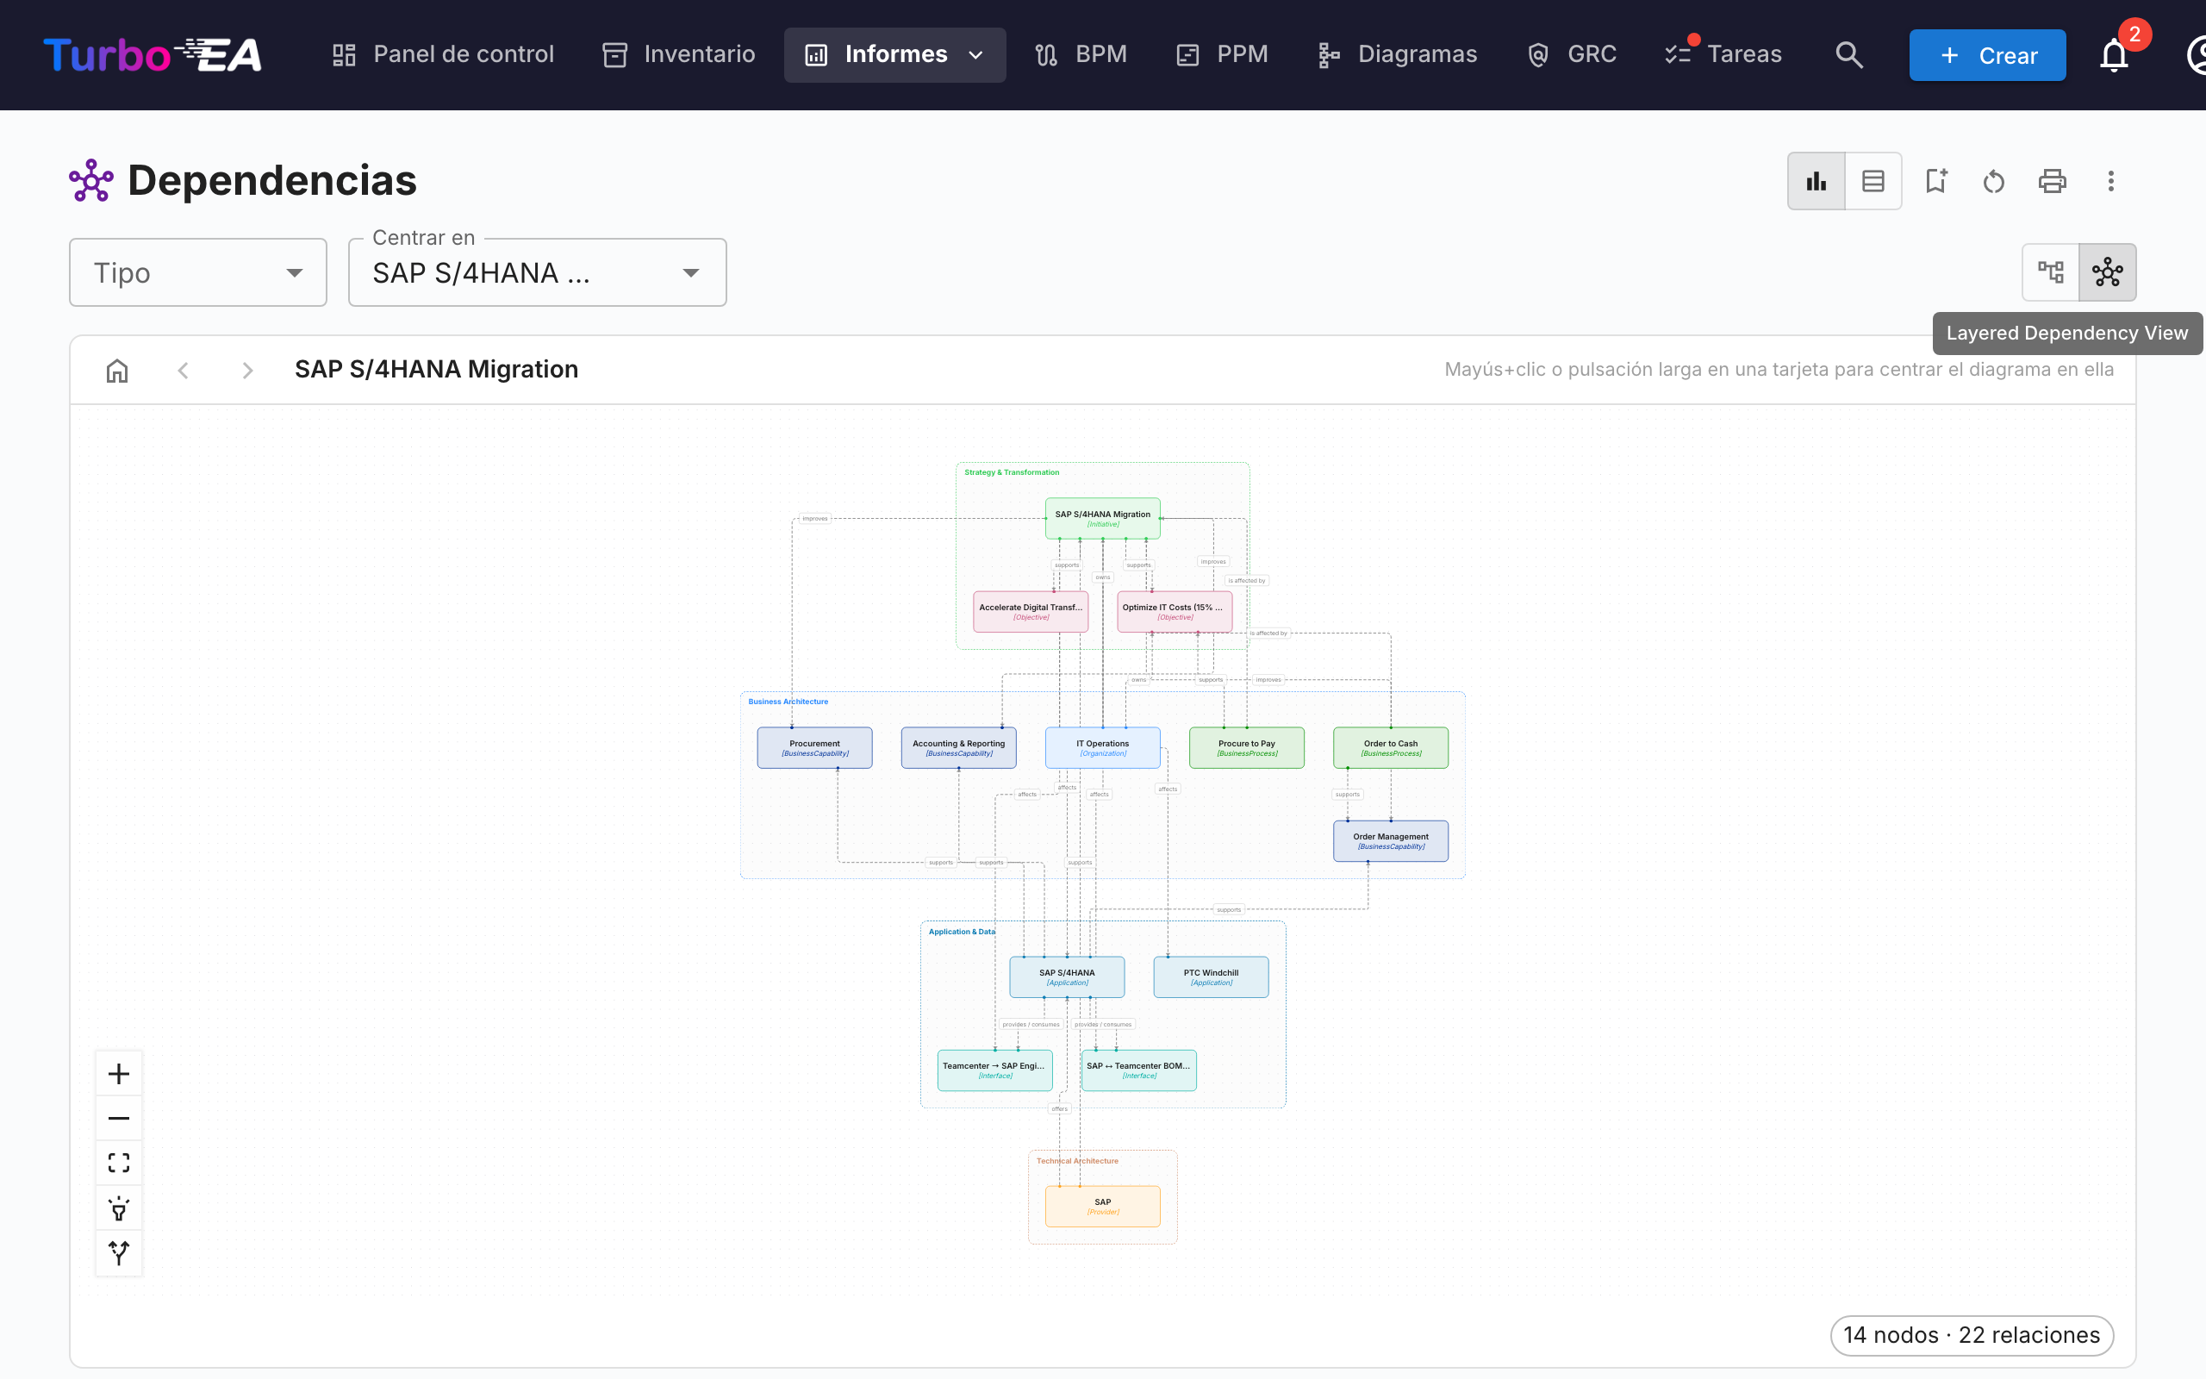Select tree dependency view toggle
Image resolution: width=2206 pixels, height=1379 pixels.
[x=2051, y=271]
